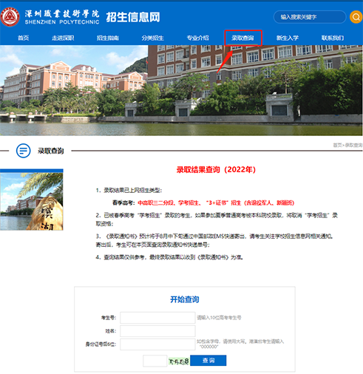
Task: Open the Shenzhen Polytechnic round logo
Action: click(x=10, y=17)
